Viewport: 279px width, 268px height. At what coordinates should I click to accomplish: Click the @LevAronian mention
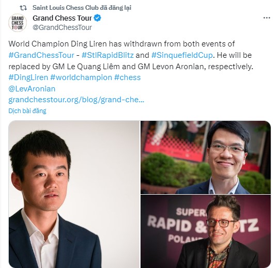[x=32, y=89]
